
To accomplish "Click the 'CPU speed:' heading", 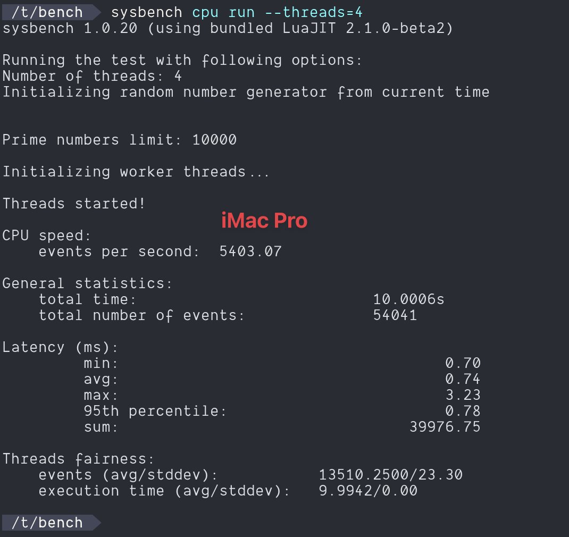I will [x=46, y=236].
